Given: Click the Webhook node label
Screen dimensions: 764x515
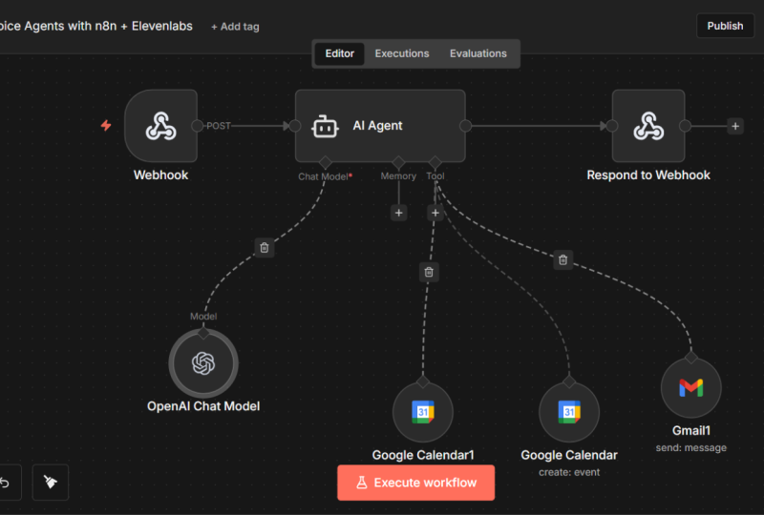Looking at the screenshot, I should pos(160,175).
